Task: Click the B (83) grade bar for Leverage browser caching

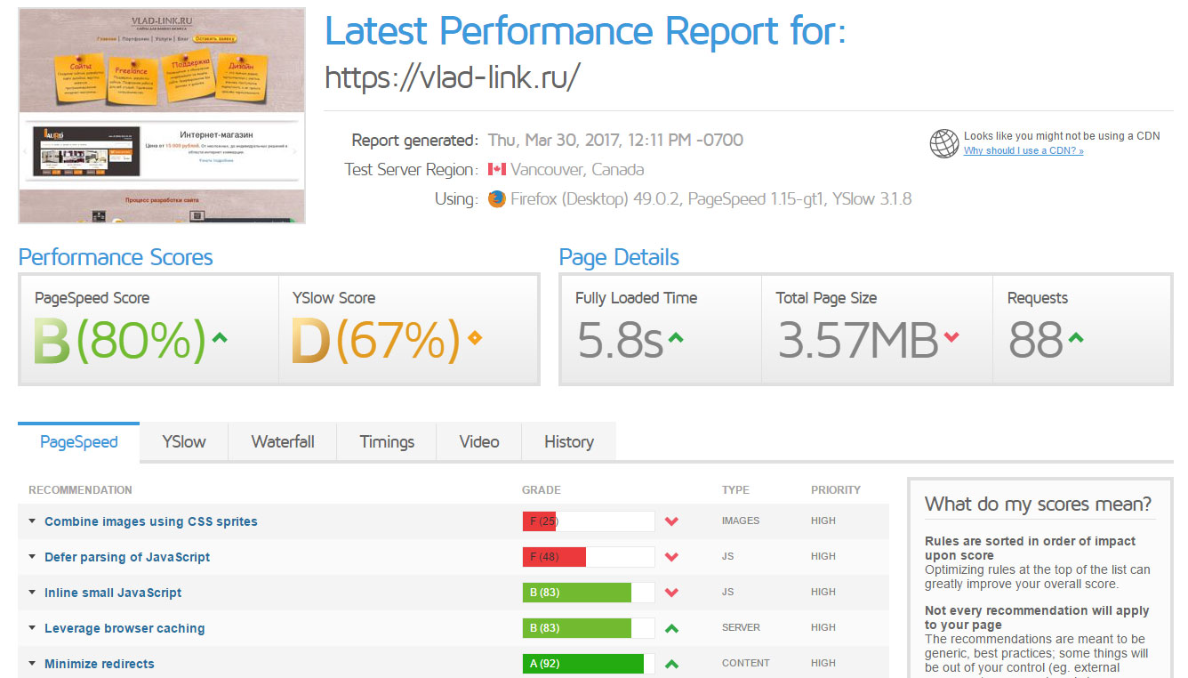Action: tap(589, 628)
